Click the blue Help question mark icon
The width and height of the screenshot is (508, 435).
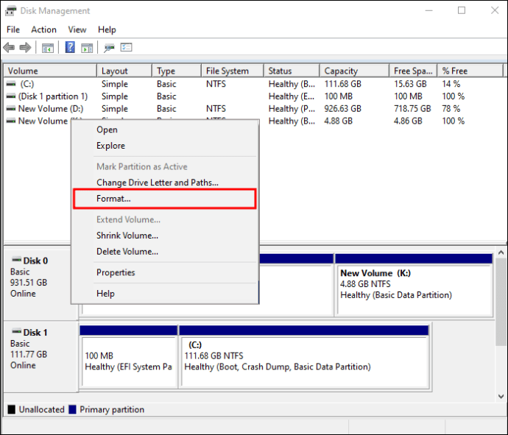[70, 48]
